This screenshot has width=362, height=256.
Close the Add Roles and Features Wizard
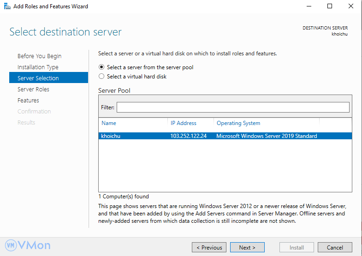click(350, 6)
